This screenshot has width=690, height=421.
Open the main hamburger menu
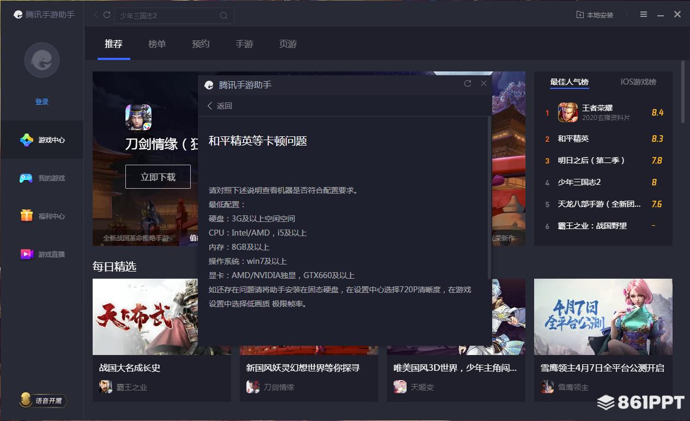coord(644,15)
